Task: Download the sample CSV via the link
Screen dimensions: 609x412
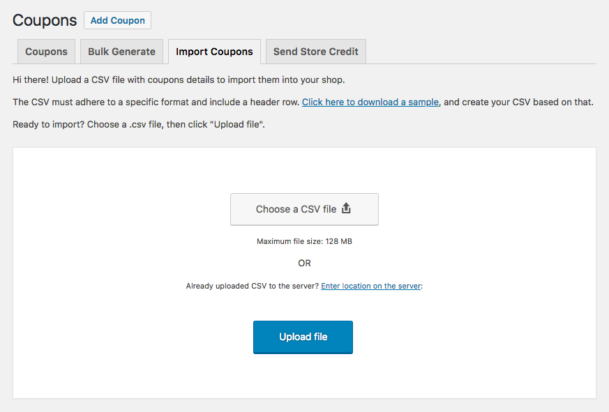Action: pos(370,102)
